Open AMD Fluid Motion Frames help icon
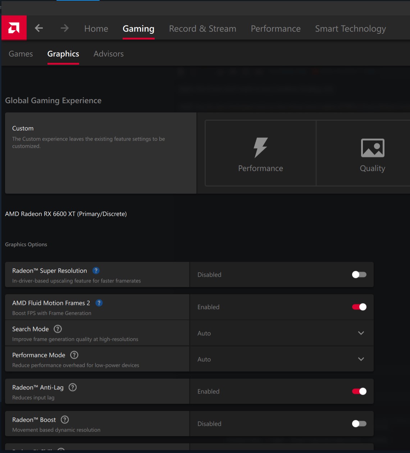This screenshot has width=410, height=453. point(99,303)
